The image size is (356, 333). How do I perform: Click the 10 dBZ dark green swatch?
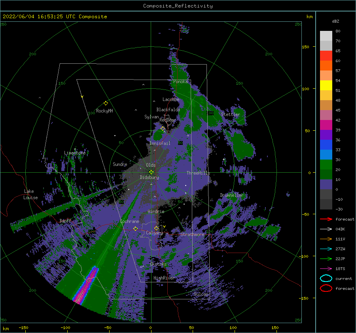[x=326, y=175]
